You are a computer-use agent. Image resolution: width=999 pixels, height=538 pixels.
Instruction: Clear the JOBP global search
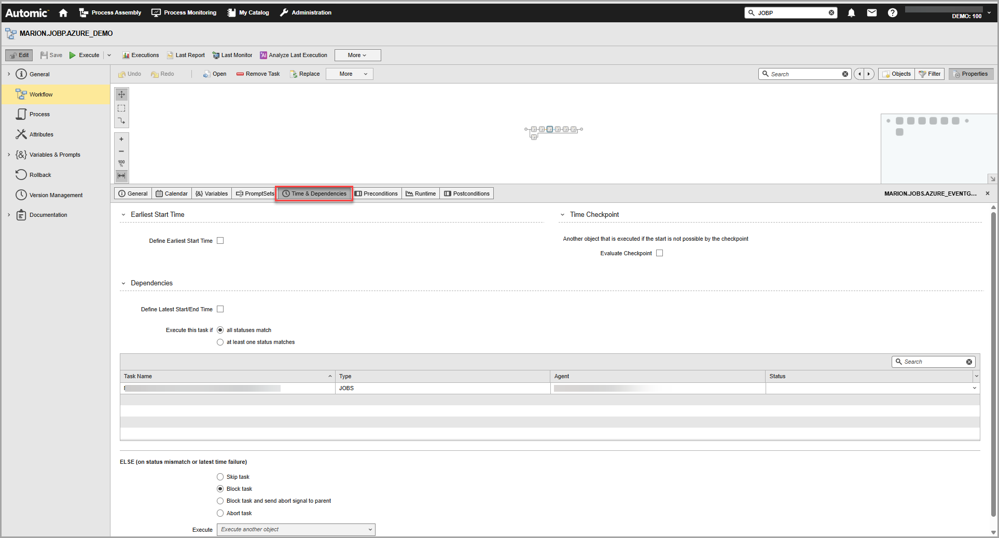click(831, 13)
